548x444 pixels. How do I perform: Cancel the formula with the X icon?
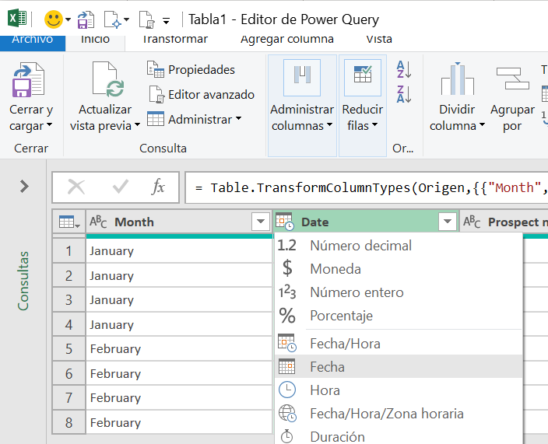(x=76, y=187)
